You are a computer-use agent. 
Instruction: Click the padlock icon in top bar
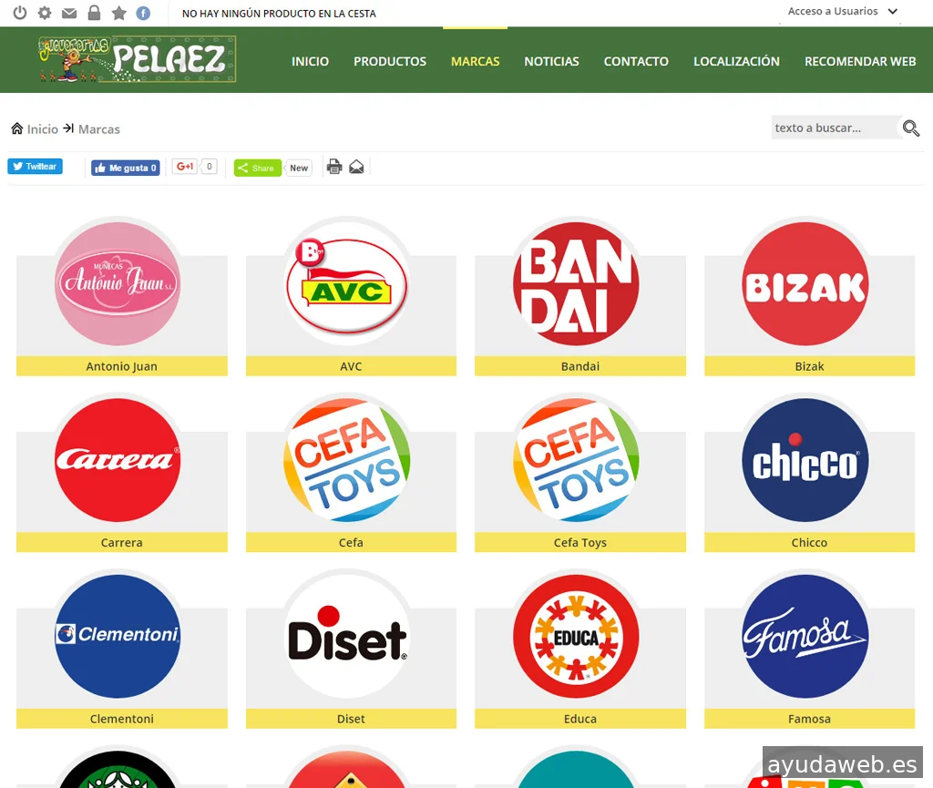pyautogui.click(x=94, y=13)
